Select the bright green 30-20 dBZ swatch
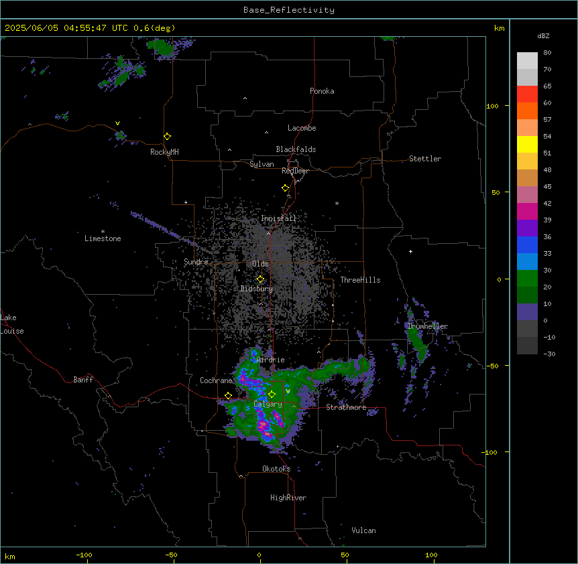This screenshot has width=578, height=564. pyautogui.click(x=527, y=279)
